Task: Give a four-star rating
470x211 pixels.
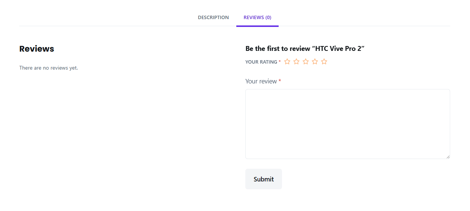Action: pyautogui.click(x=315, y=62)
